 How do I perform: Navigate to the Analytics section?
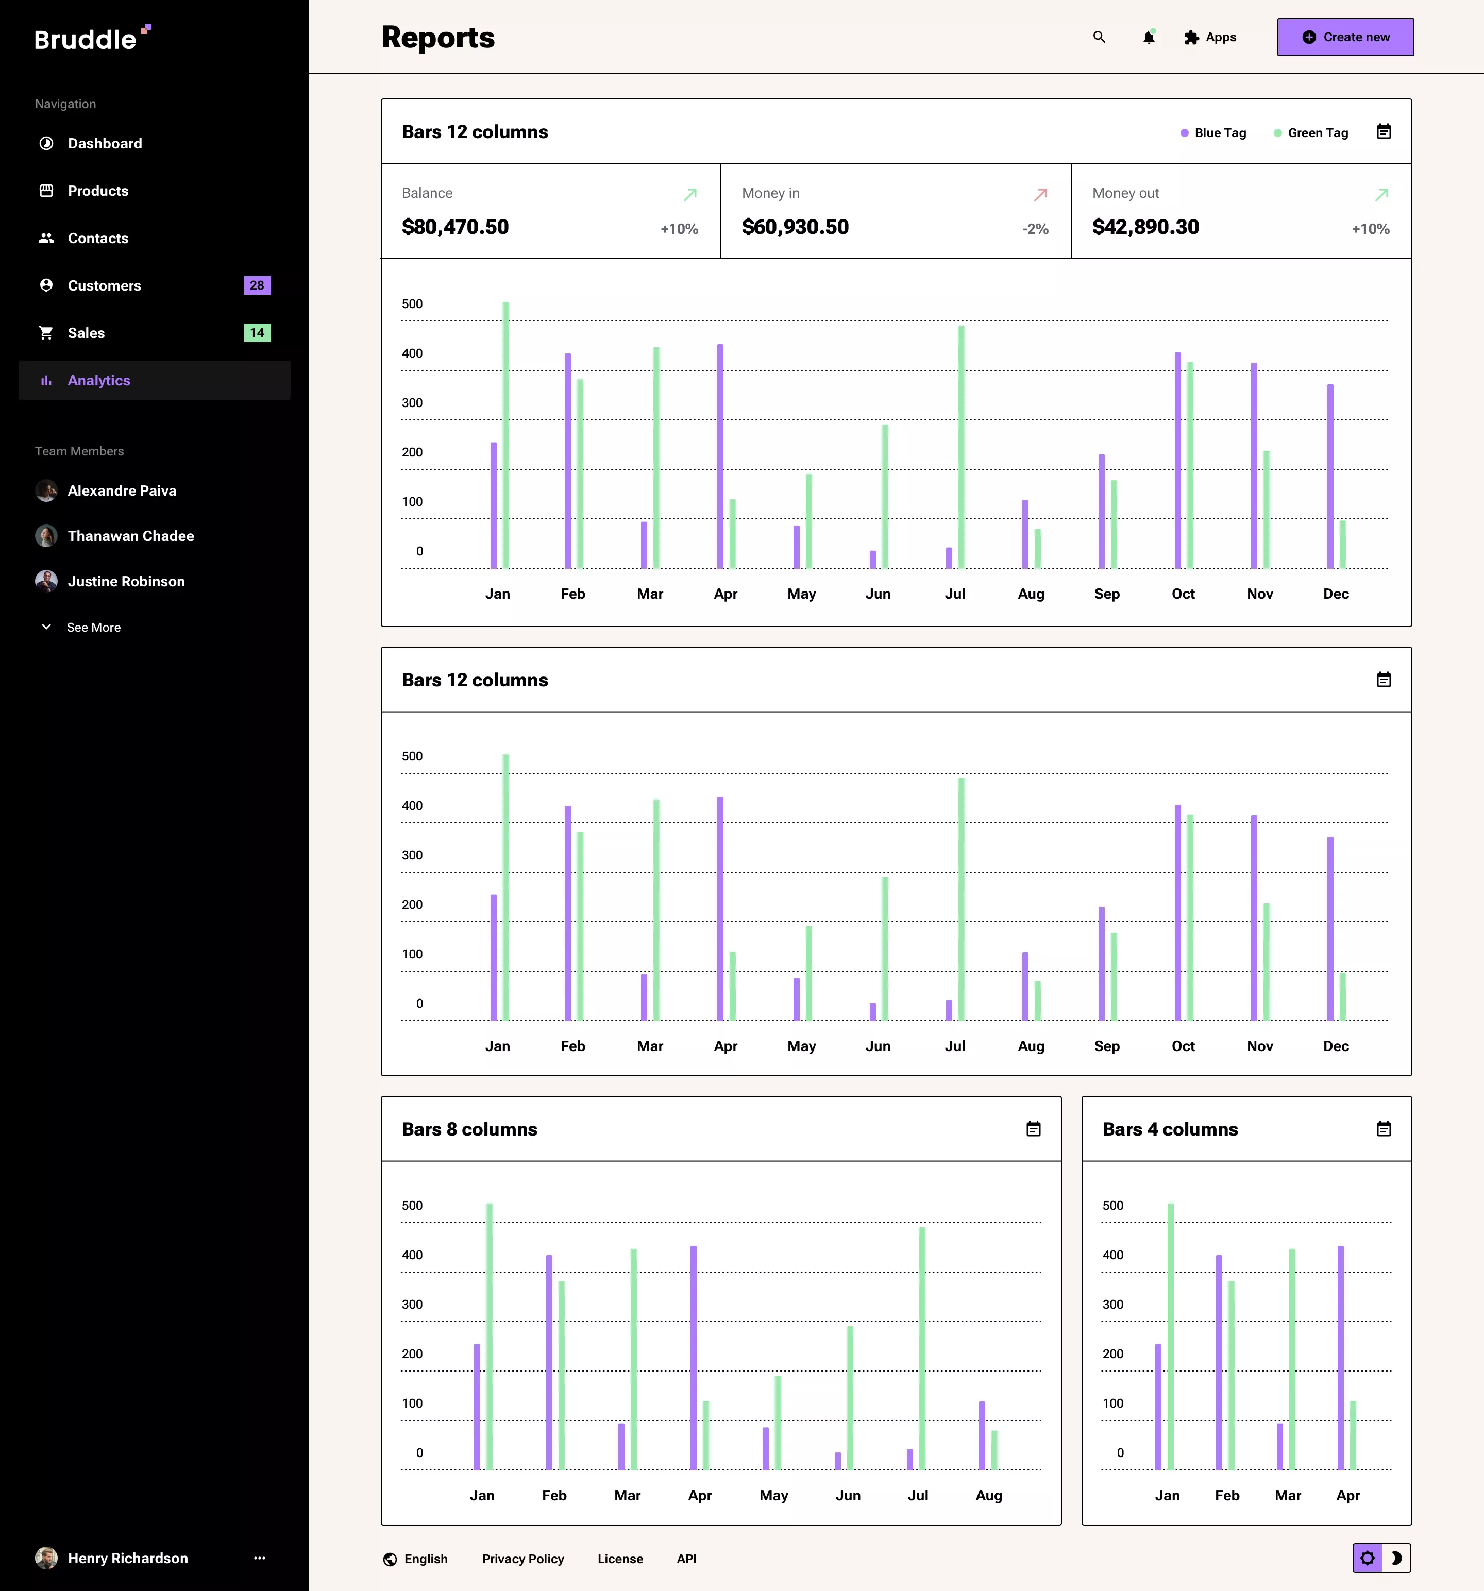(x=99, y=380)
